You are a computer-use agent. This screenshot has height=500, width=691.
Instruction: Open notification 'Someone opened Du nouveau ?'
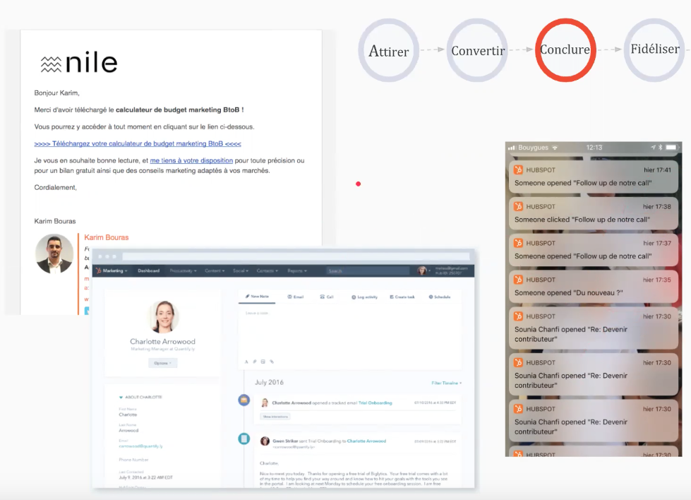[593, 286]
